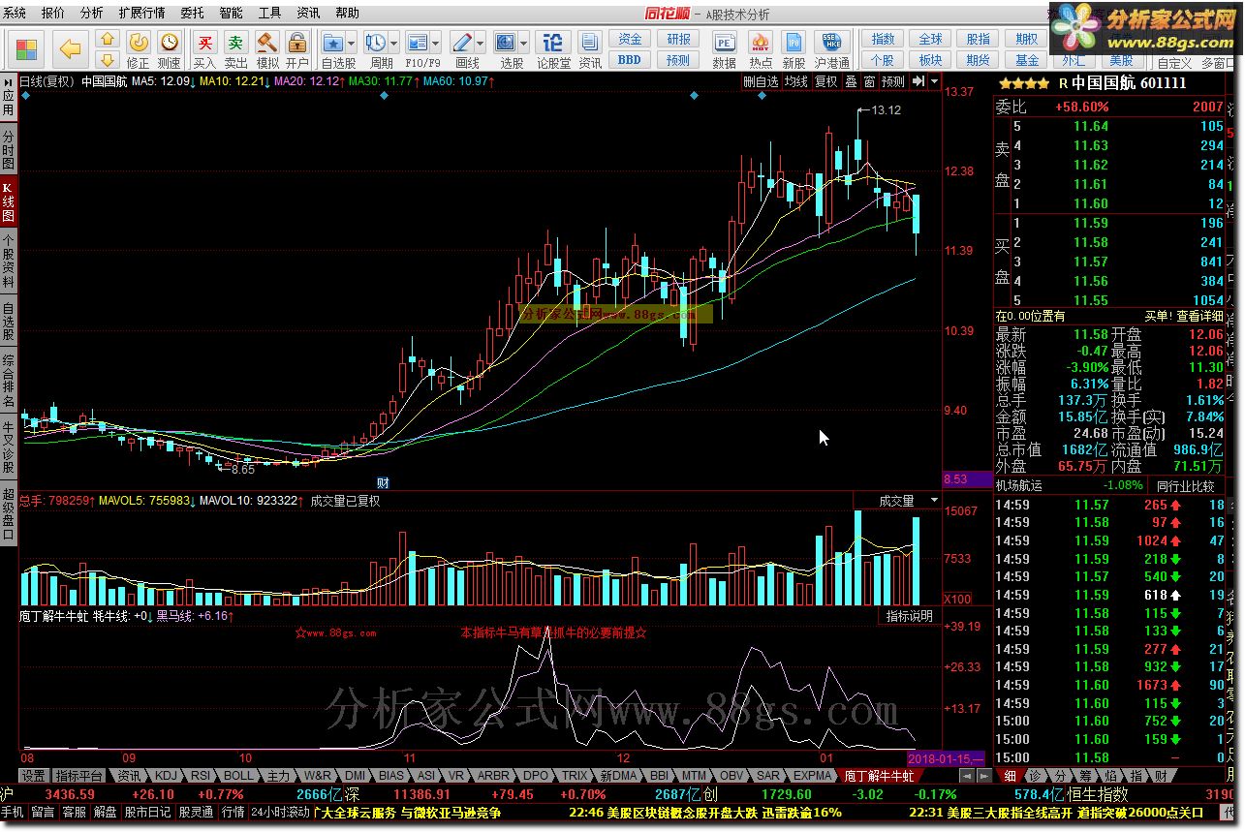Toggle the 叠 overlay option
This screenshot has width=1245, height=832.
tap(851, 81)
